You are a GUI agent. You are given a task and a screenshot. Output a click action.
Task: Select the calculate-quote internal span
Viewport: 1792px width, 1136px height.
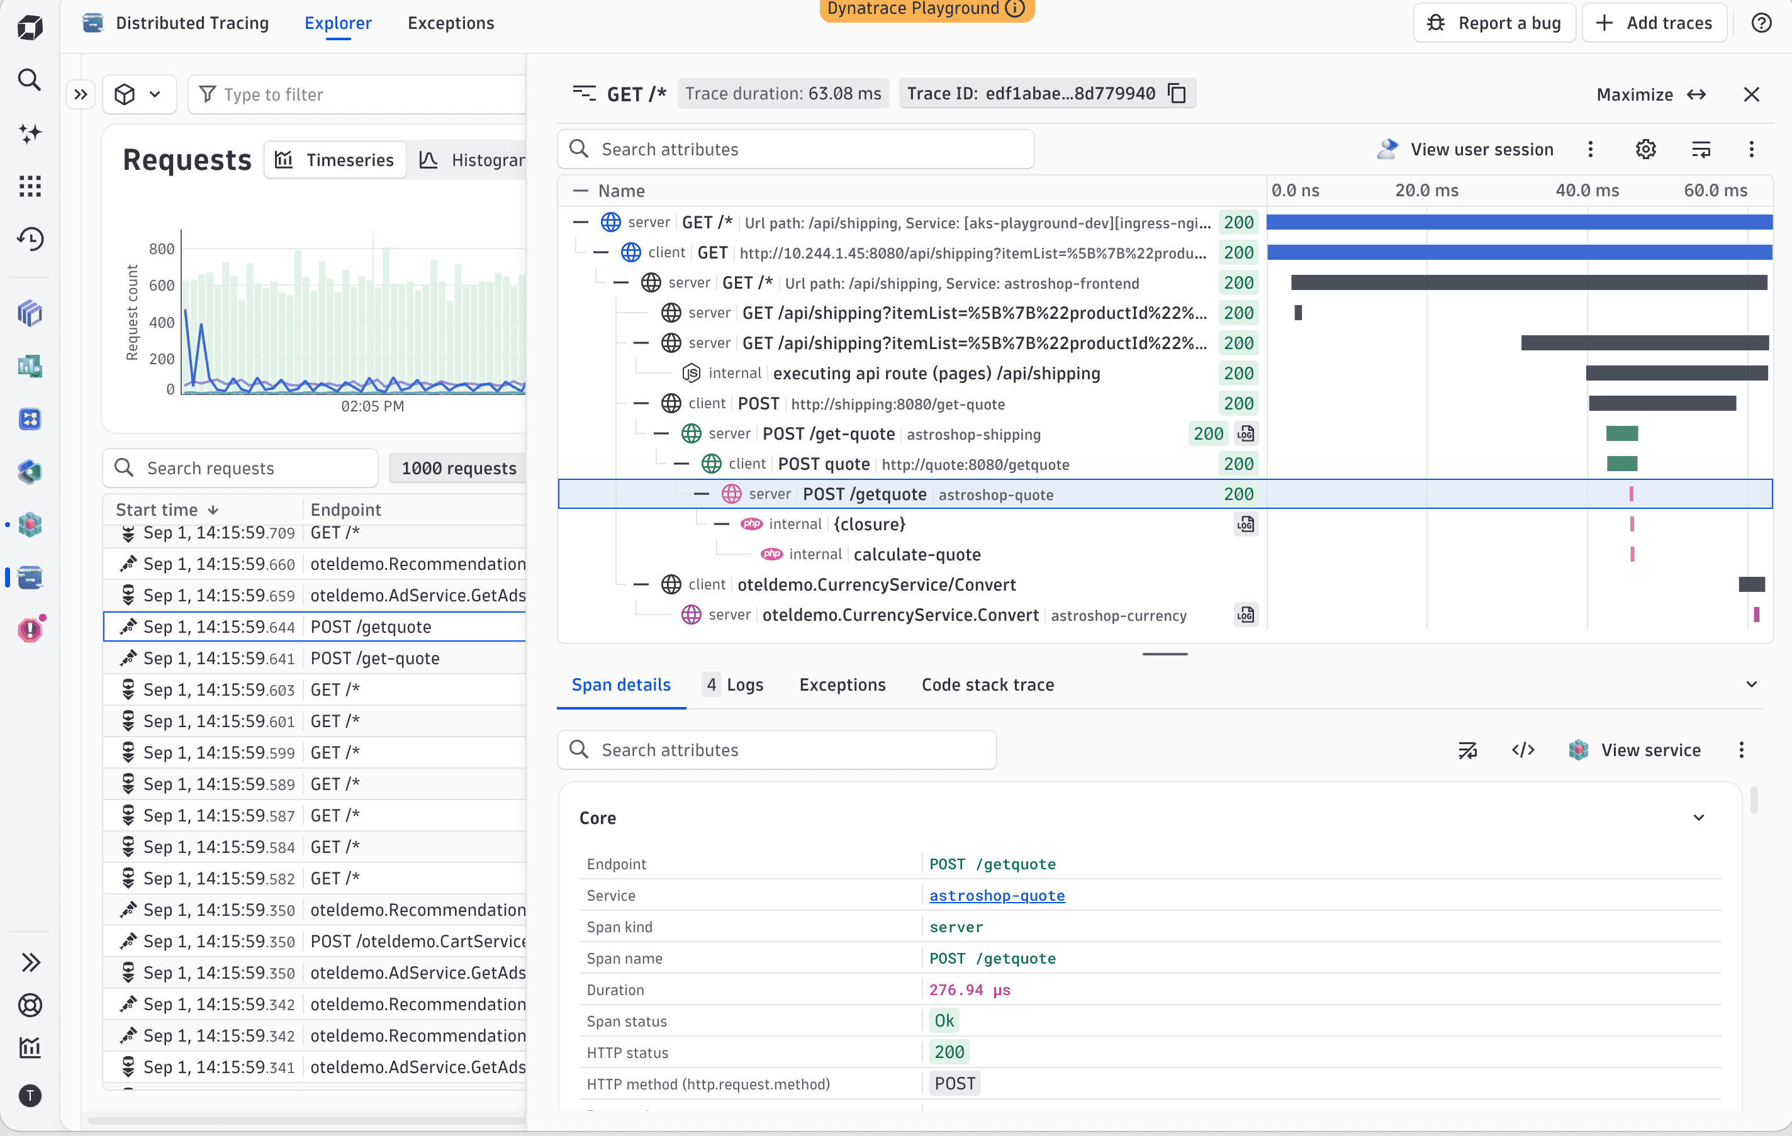click(917, 555)
